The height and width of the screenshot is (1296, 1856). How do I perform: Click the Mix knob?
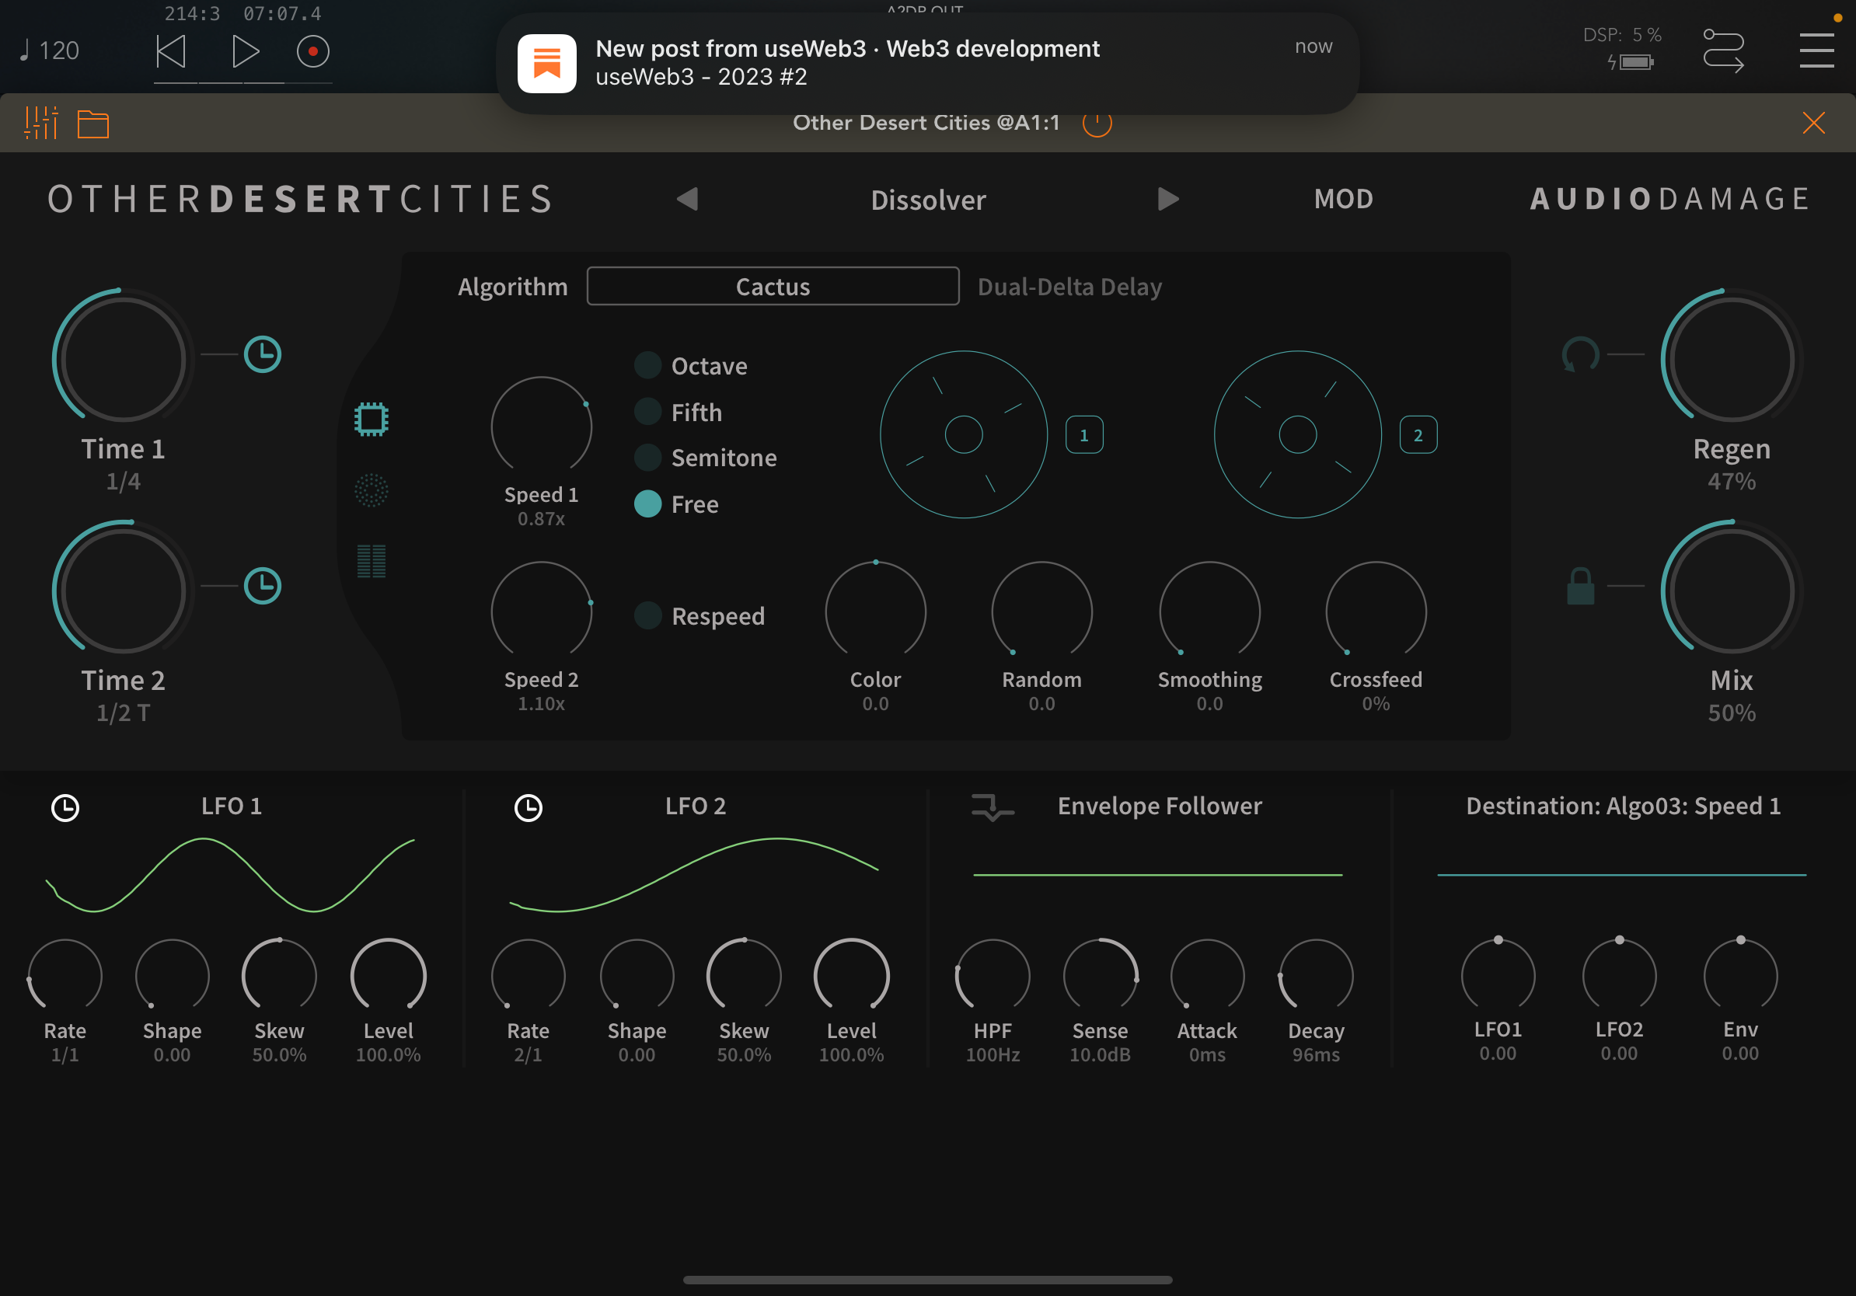1732,591
